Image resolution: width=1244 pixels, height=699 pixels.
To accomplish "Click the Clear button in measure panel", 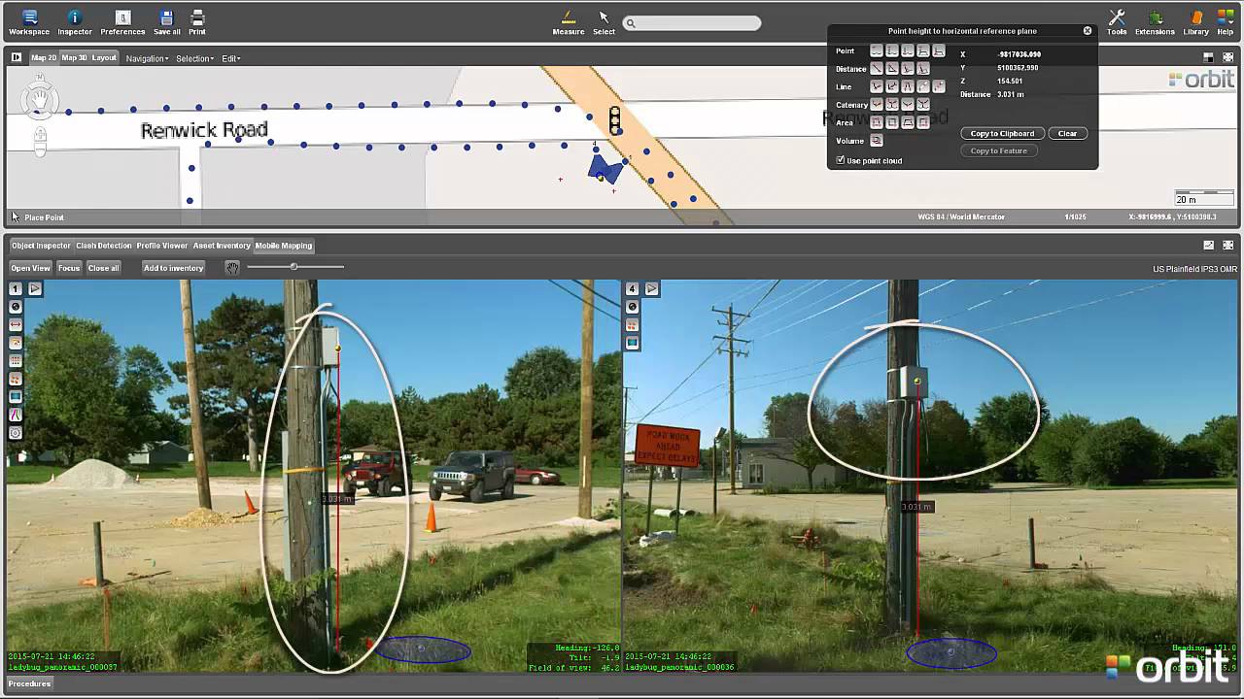I will coord(1067,133).
